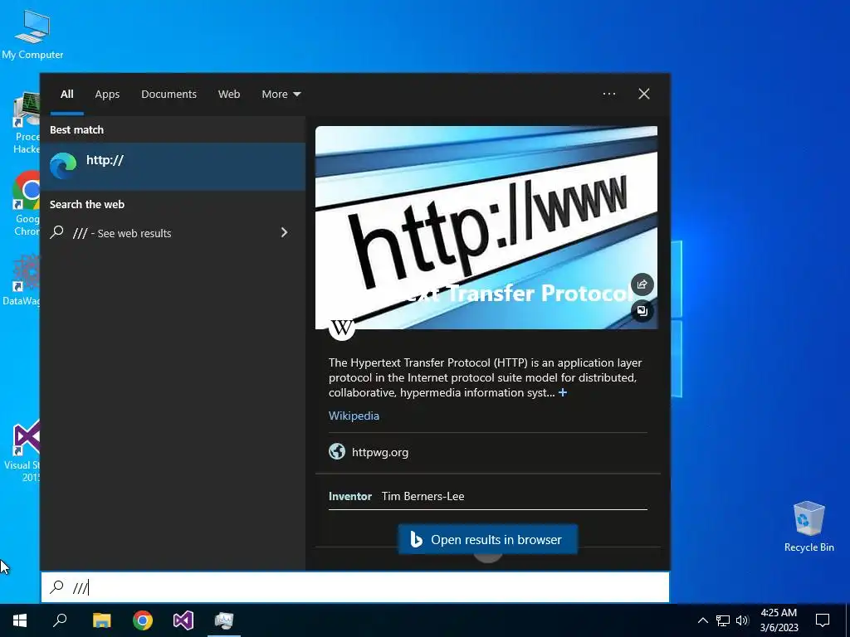The width and height of the screenshot is (850, 637).
Task: Select the Visual Studio 2015 desktop shortcut
Action: 22,450
